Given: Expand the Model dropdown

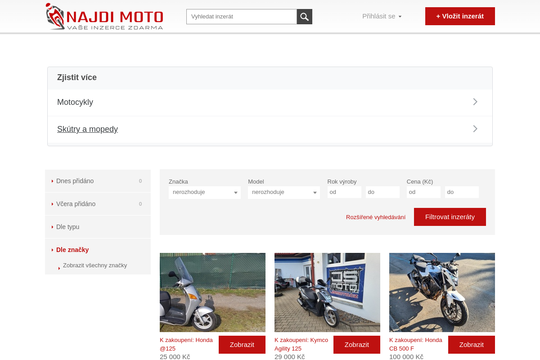Looking at the screenshot, I should click(283, 192).
